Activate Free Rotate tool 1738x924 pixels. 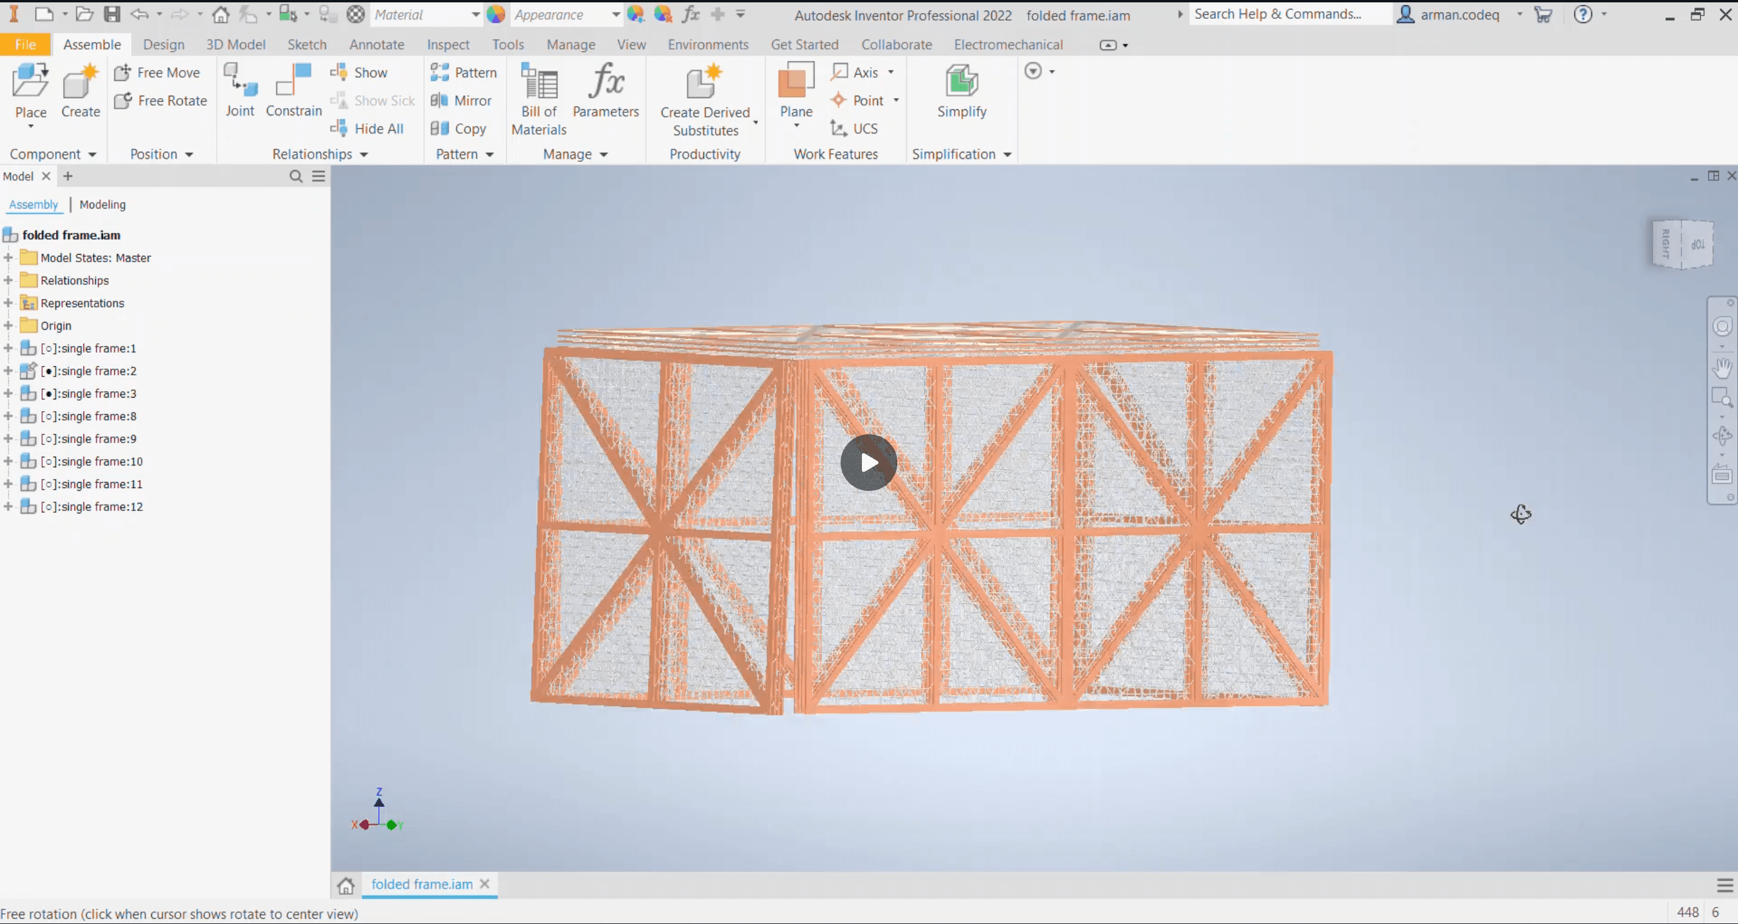coord(161,100)
